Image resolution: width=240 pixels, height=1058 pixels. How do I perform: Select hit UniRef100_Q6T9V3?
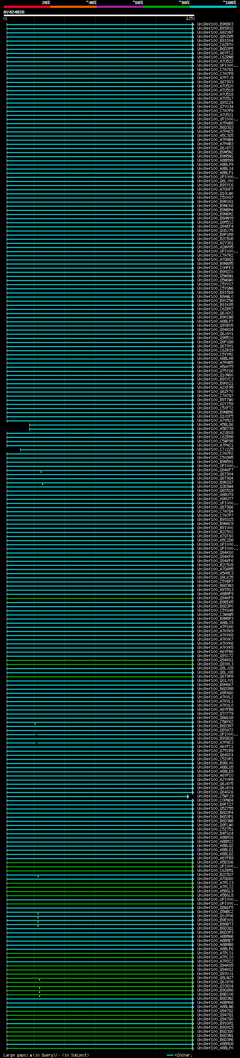click(215, 82)
